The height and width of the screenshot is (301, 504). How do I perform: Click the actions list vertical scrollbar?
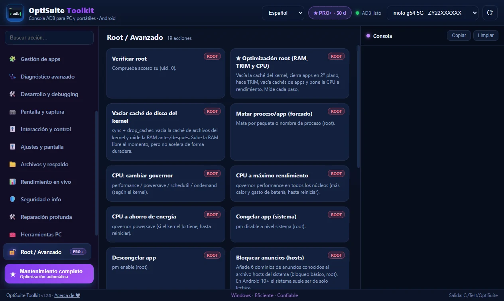point(358,107)
